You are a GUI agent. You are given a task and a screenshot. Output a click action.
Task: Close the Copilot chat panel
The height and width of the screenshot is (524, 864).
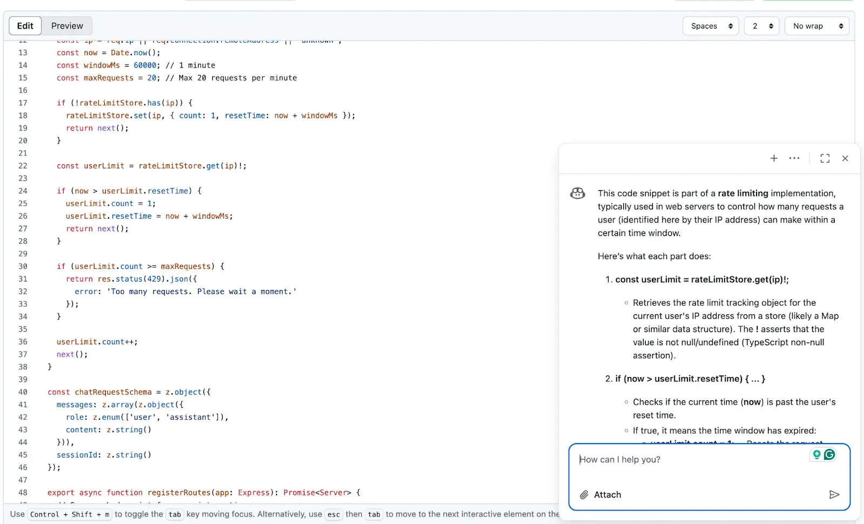(x=845, y=158)
